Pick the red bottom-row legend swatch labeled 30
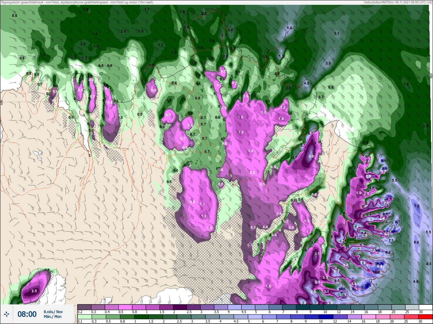The height and width of the screenshot is (324, 433). coord(426,317)
